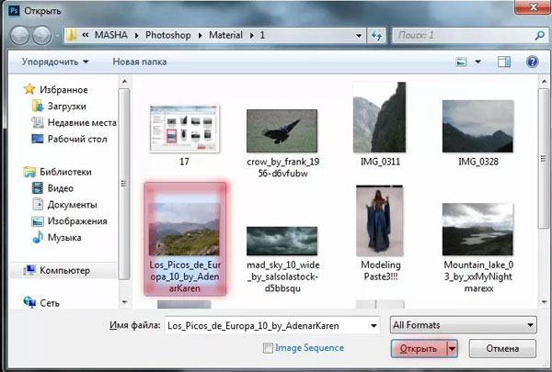552x372 pixels.
Task: Click the Недавние места icon
Action: point(38,122)
